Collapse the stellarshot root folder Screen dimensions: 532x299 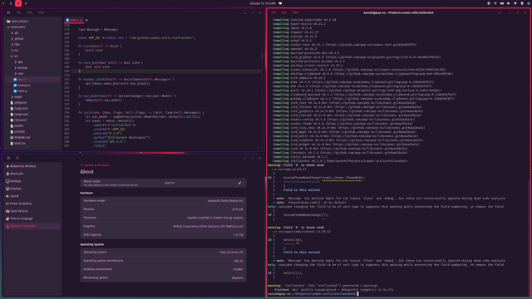click(x=8, y=27)
